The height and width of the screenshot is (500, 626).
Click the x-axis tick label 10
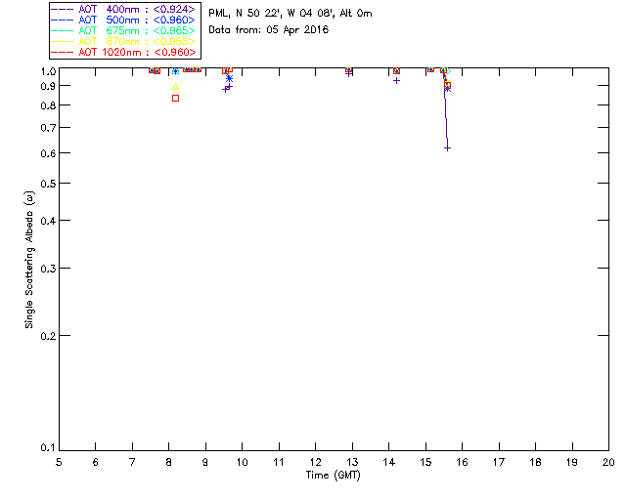pos(242,462)
